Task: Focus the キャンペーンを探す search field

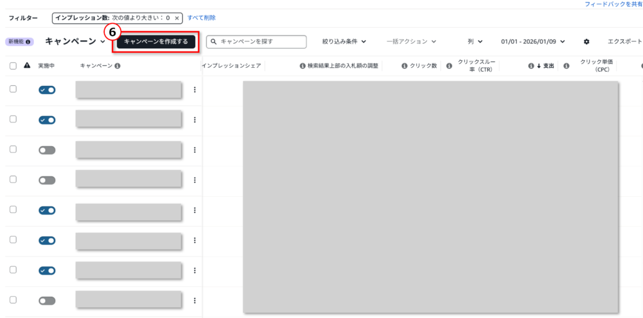Action: (256, 41)
